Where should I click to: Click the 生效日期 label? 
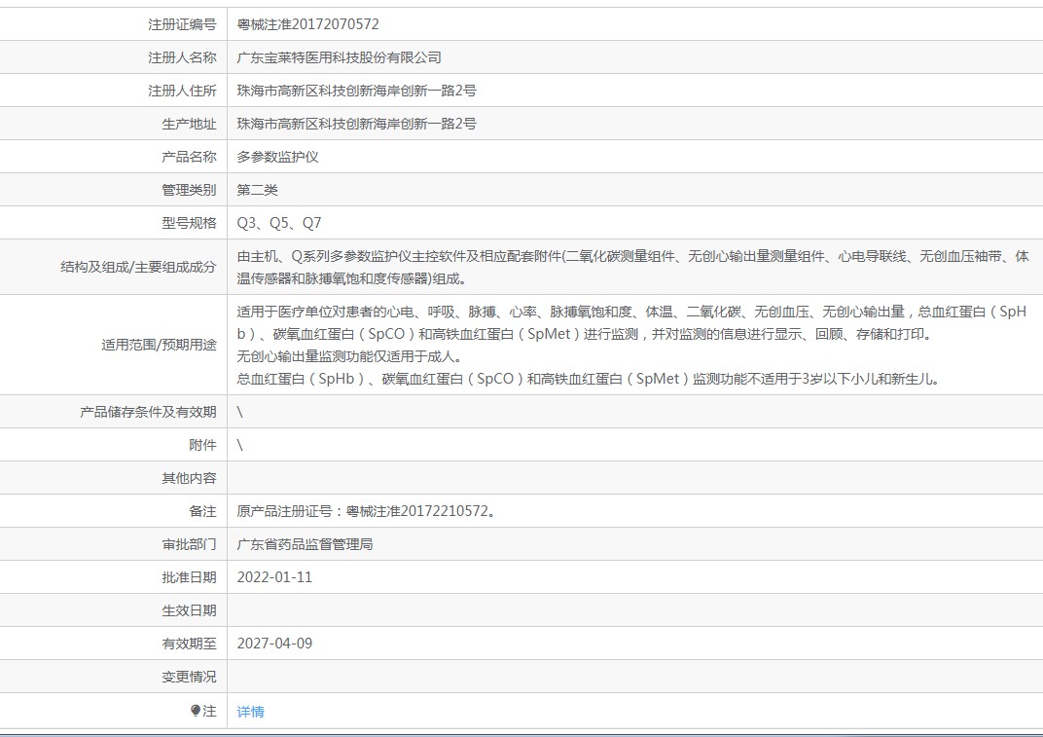(x=189, y=610)
